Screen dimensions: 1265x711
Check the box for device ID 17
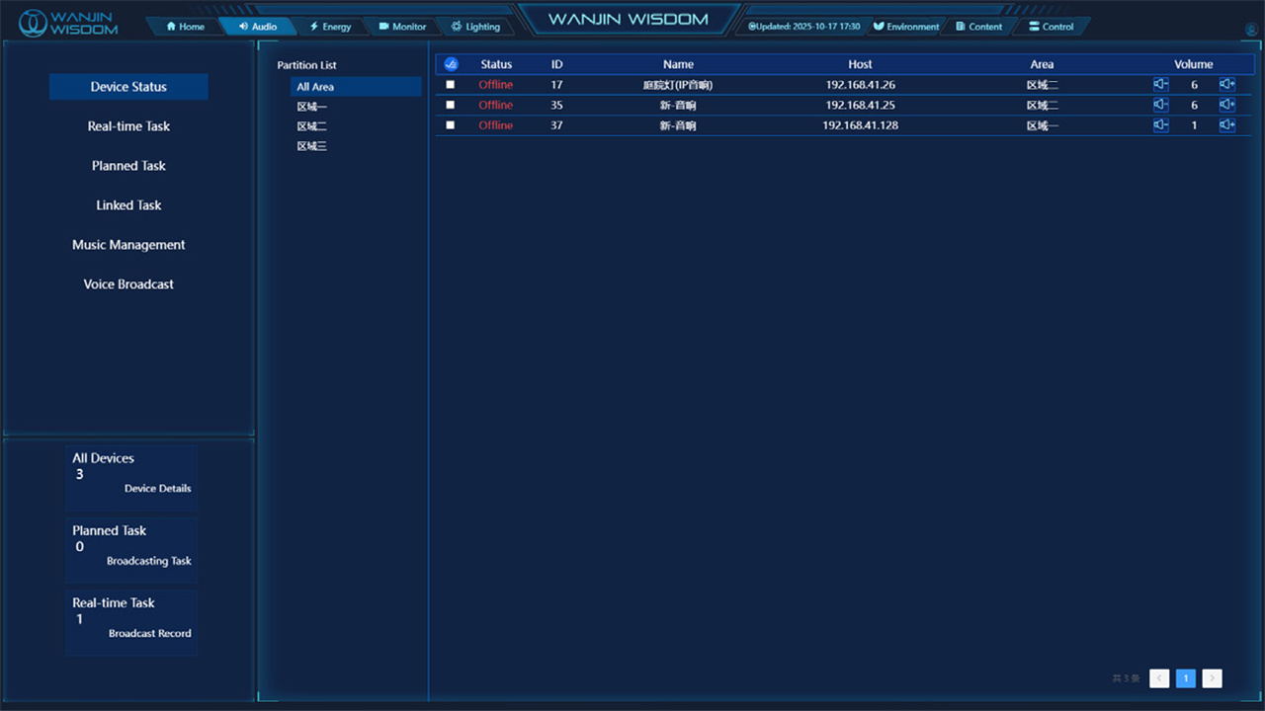(451, 85)
